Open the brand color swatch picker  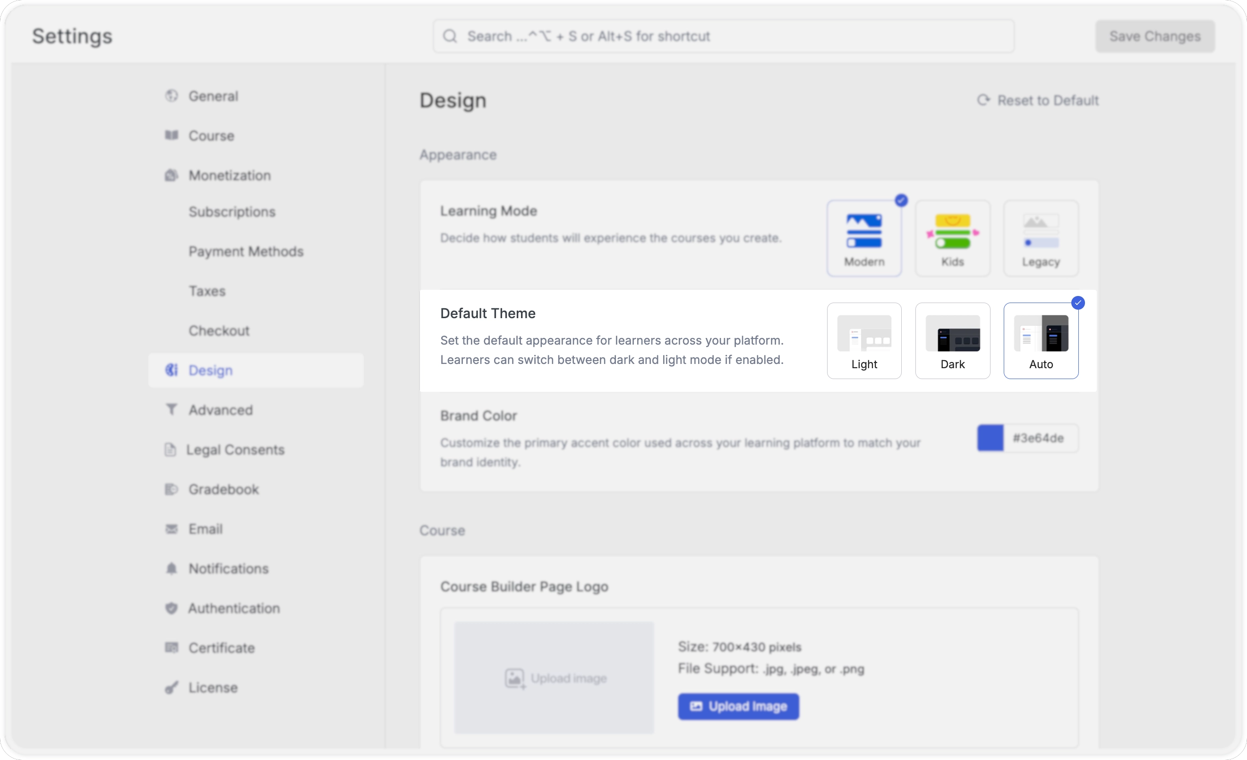coord(990,438)
